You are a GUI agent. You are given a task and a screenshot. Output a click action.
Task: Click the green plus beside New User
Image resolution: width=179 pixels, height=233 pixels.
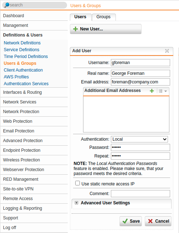point(76,29)
